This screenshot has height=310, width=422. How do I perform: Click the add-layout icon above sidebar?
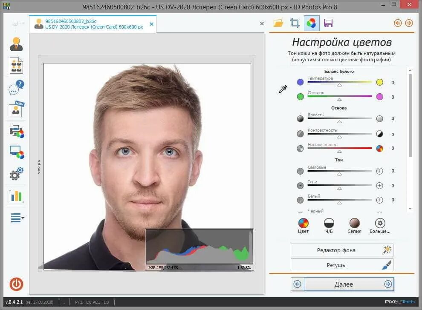16,23
